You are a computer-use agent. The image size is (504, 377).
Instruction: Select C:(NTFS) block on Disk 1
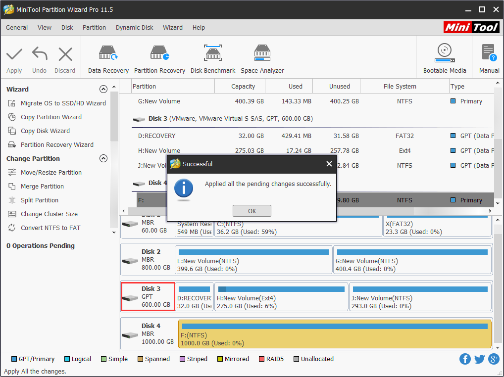click(298, 226)
